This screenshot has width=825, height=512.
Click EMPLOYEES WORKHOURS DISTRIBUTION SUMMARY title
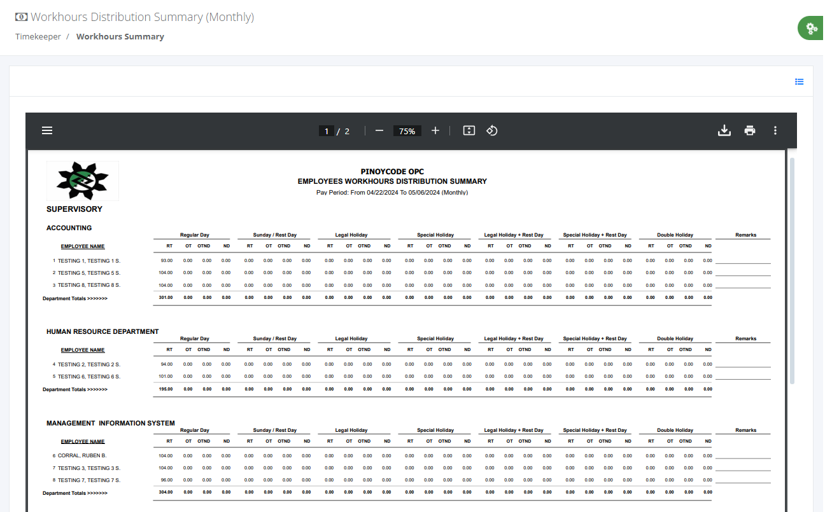click(x=392, y=181)
